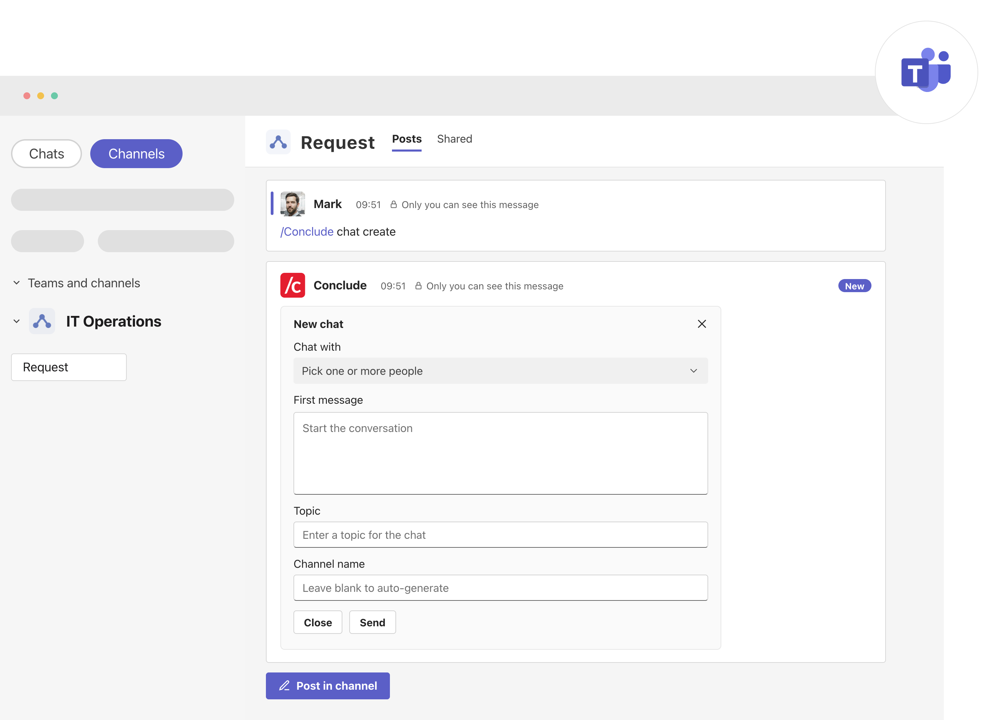The width and height of the screenshot is (992, 720).
Task: Open the Posts tab
Action: pos(407,139)
